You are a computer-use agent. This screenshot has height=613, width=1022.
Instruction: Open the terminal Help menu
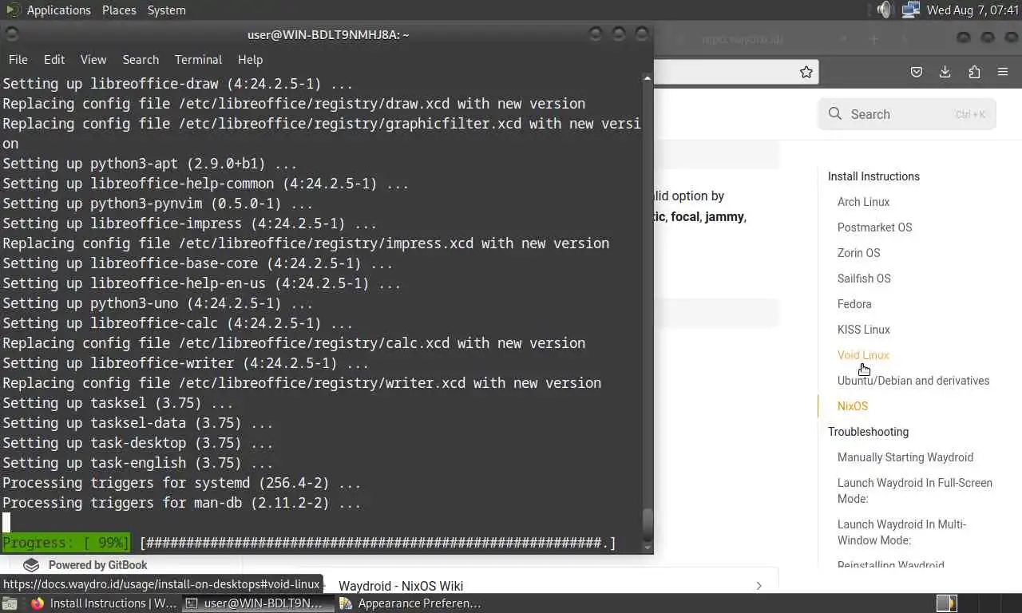(x=250, y=60)
